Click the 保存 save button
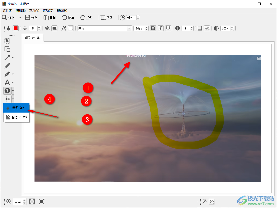 point(31,18)
